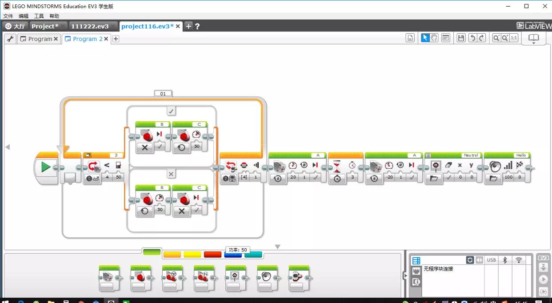Edit sound volume value 100
Image resolution: width=552 pixels, height=303 pixels.
508,177
